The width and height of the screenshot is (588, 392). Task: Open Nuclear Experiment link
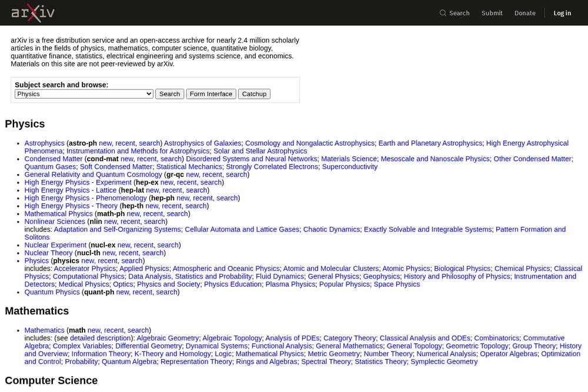point(55,245)
